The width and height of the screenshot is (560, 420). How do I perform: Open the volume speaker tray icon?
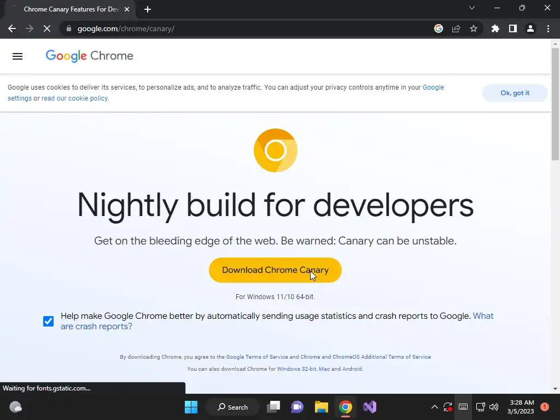tap(494, 407)
